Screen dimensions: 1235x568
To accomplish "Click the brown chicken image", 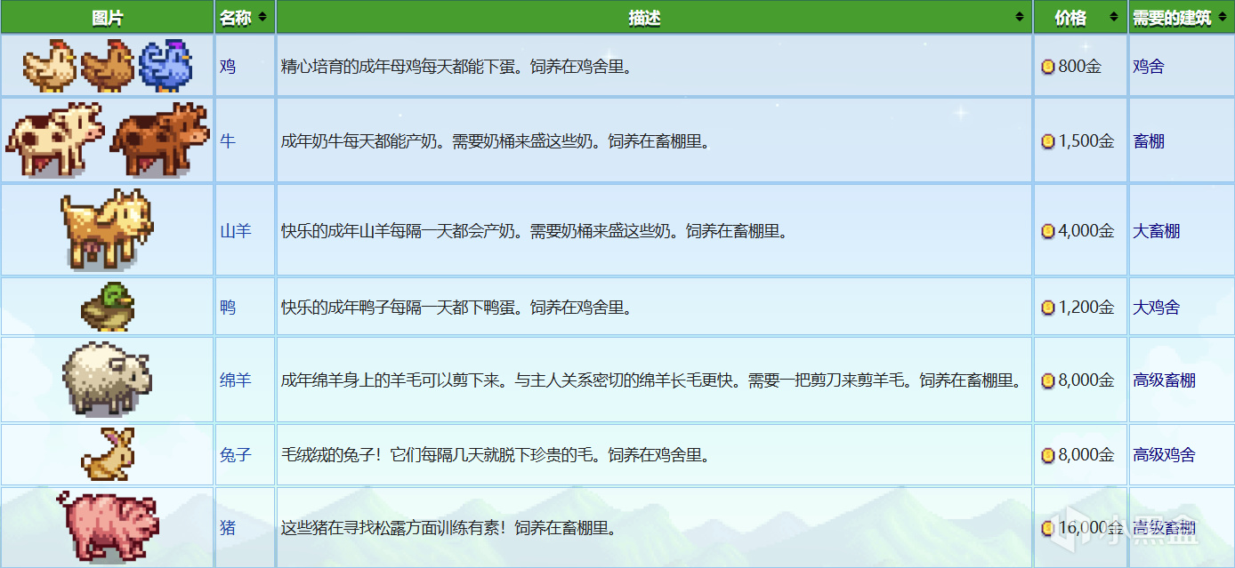I will pos(107,65).
